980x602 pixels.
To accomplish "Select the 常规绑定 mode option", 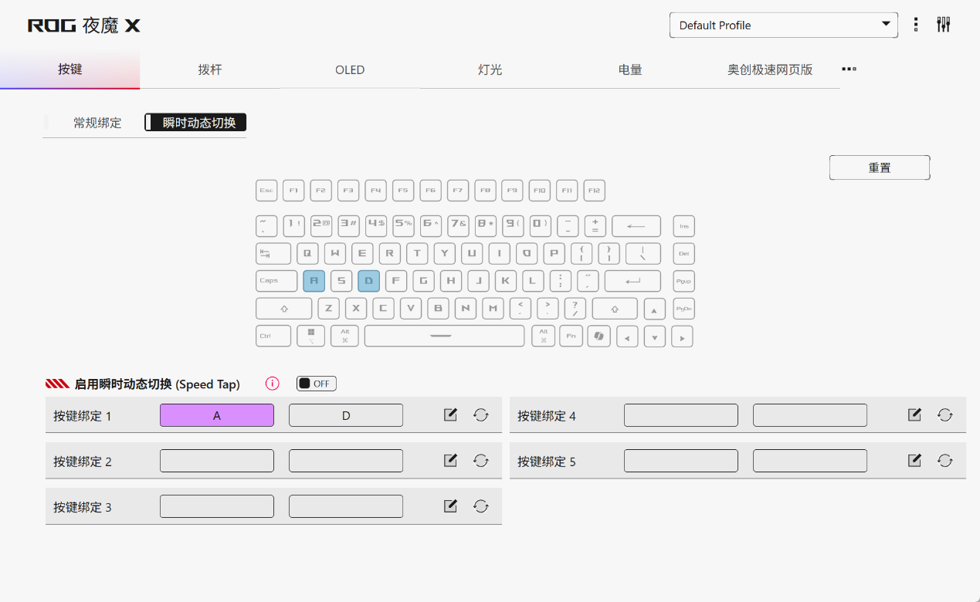I will tap(97, 123).
